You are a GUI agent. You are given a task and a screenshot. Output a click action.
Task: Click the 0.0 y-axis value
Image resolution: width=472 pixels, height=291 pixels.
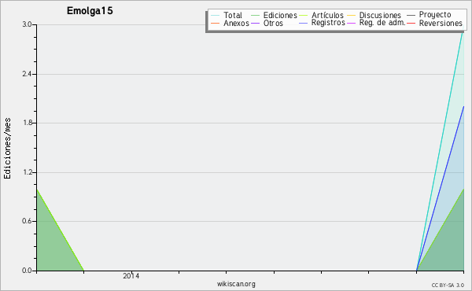[27, 271]
